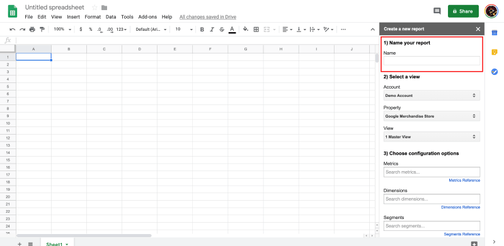Open the font size 10 dropdown
This screenshot has width=504, height=246.
[x=184, y=29]
